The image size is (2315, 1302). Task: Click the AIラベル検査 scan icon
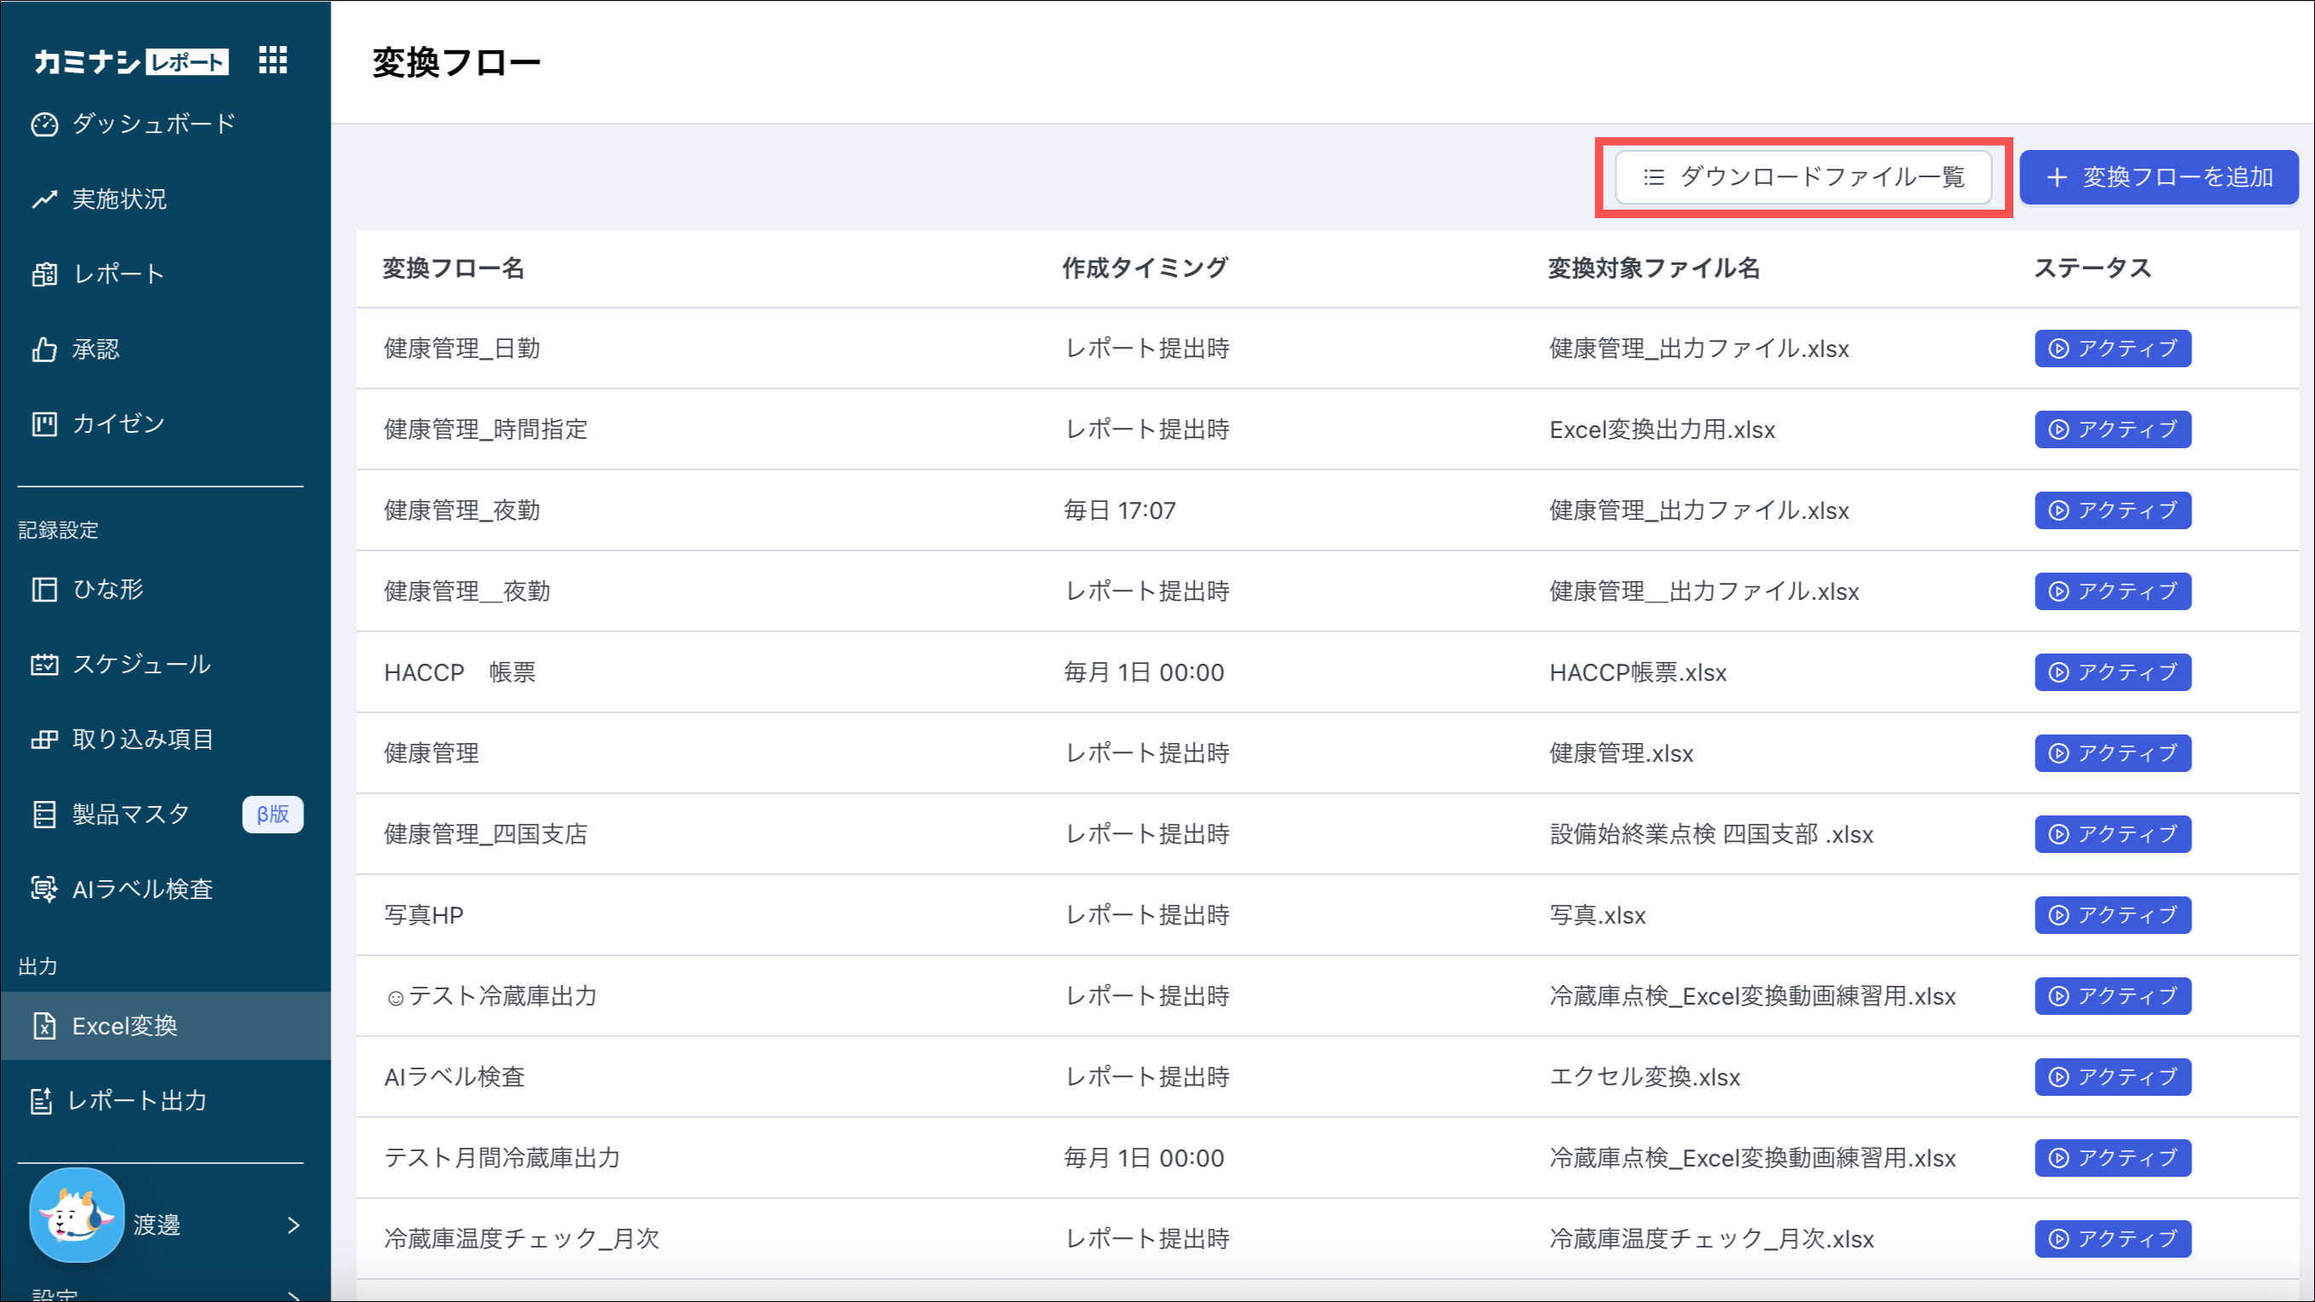click(44, 889)
